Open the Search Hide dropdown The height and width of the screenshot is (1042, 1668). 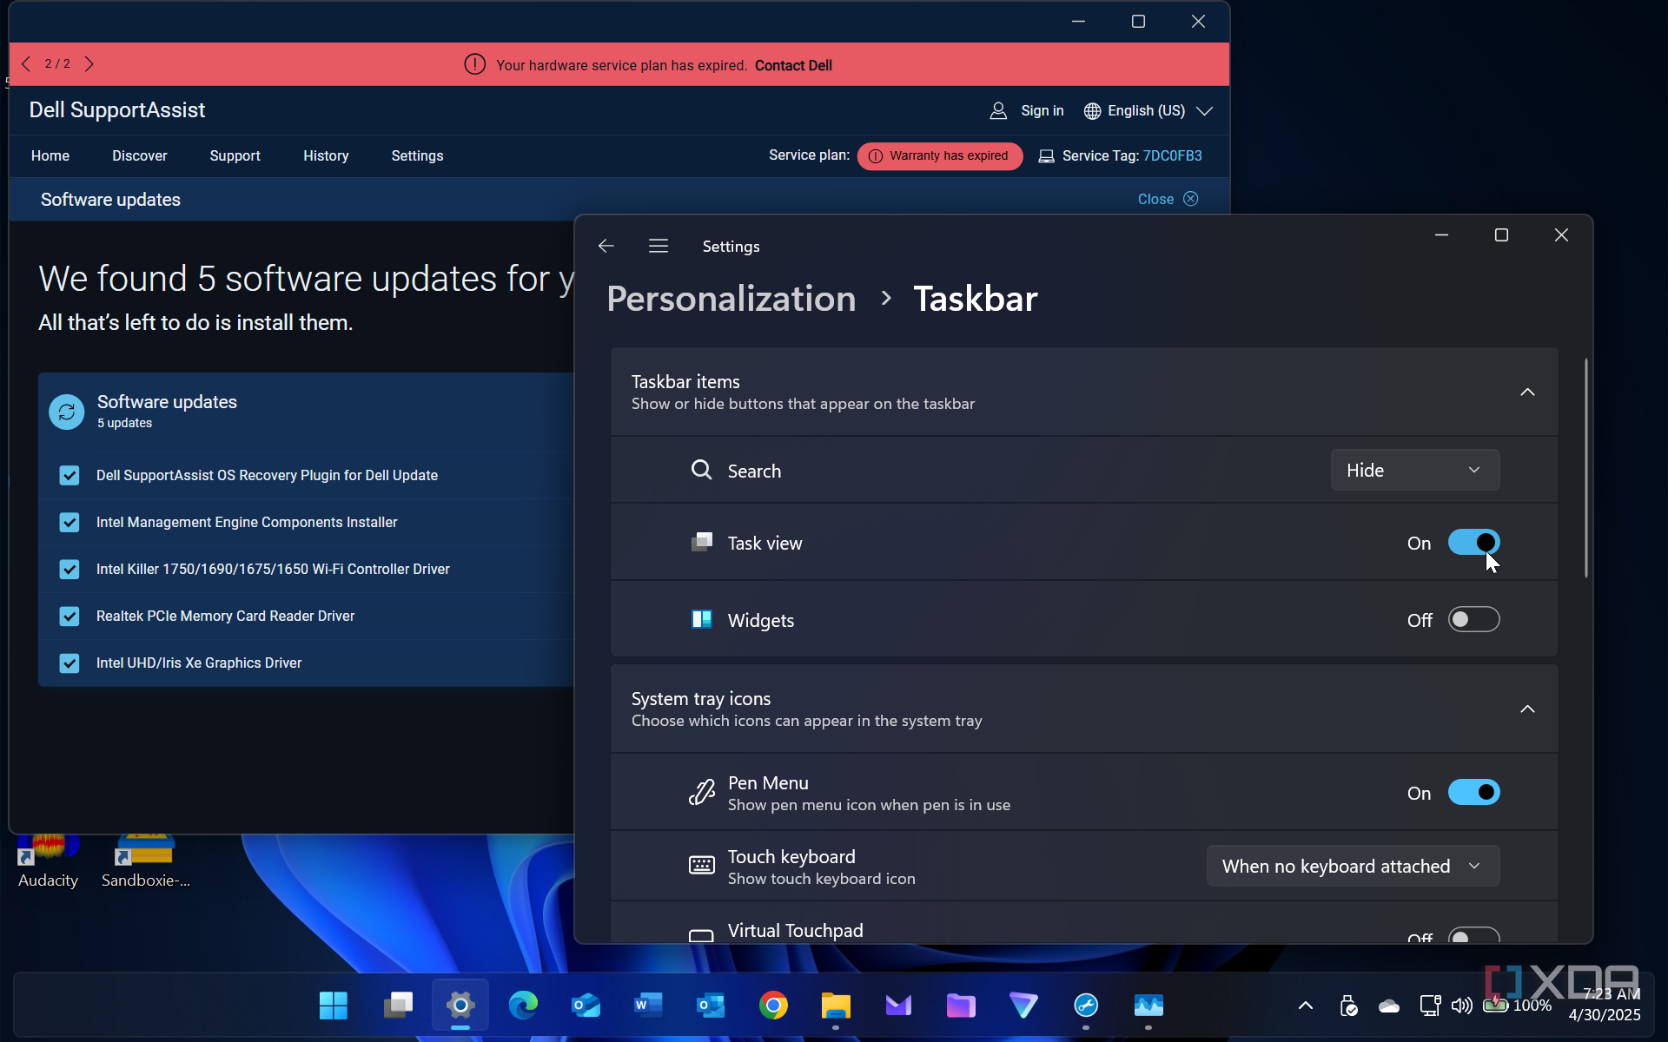[x=1415, y=471]
